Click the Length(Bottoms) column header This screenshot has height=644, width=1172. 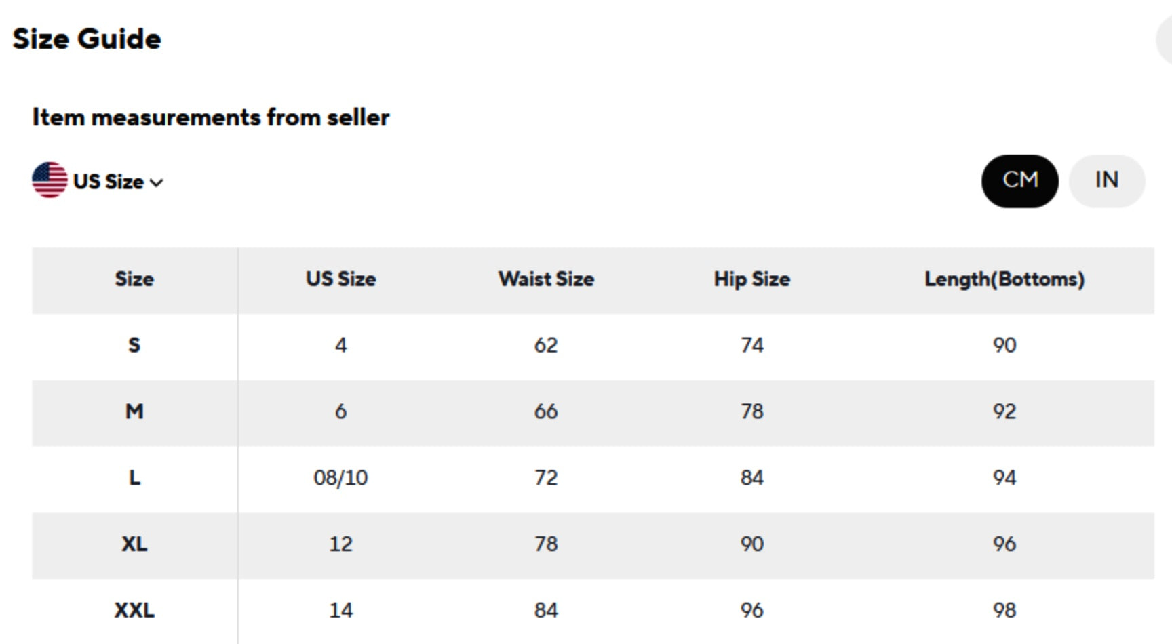point(1004,279)
